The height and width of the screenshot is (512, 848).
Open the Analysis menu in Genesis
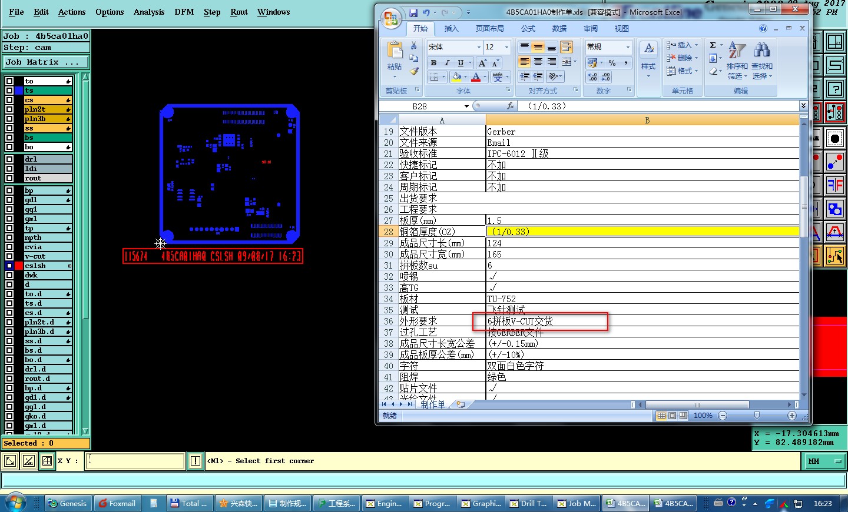pyautogui.click(x=149, y=12)
